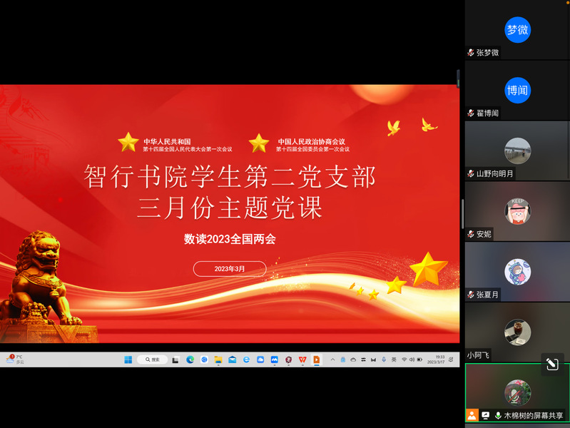Screen dimensions: 570x428
Task: Select the 木棉树 screen sharing tile
Action: click(x=517, y=392)
